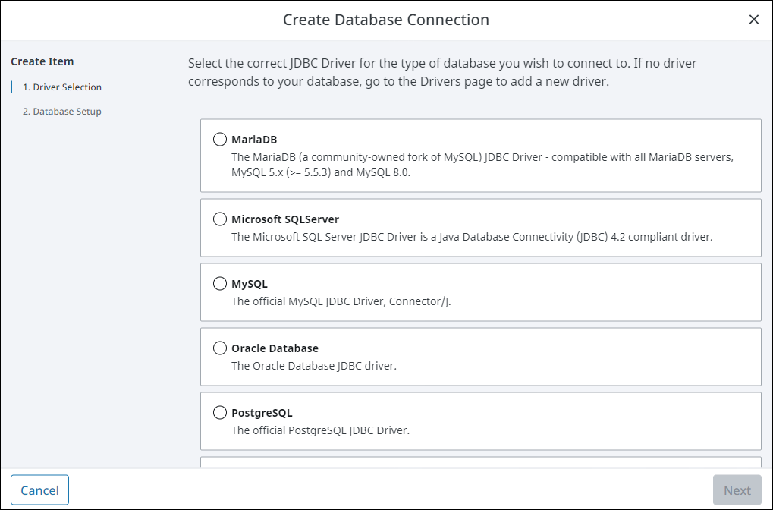Click the Microsoft SQLServer name label
Image resolution: width=773 pixels, height=510 pixels.
285,219
